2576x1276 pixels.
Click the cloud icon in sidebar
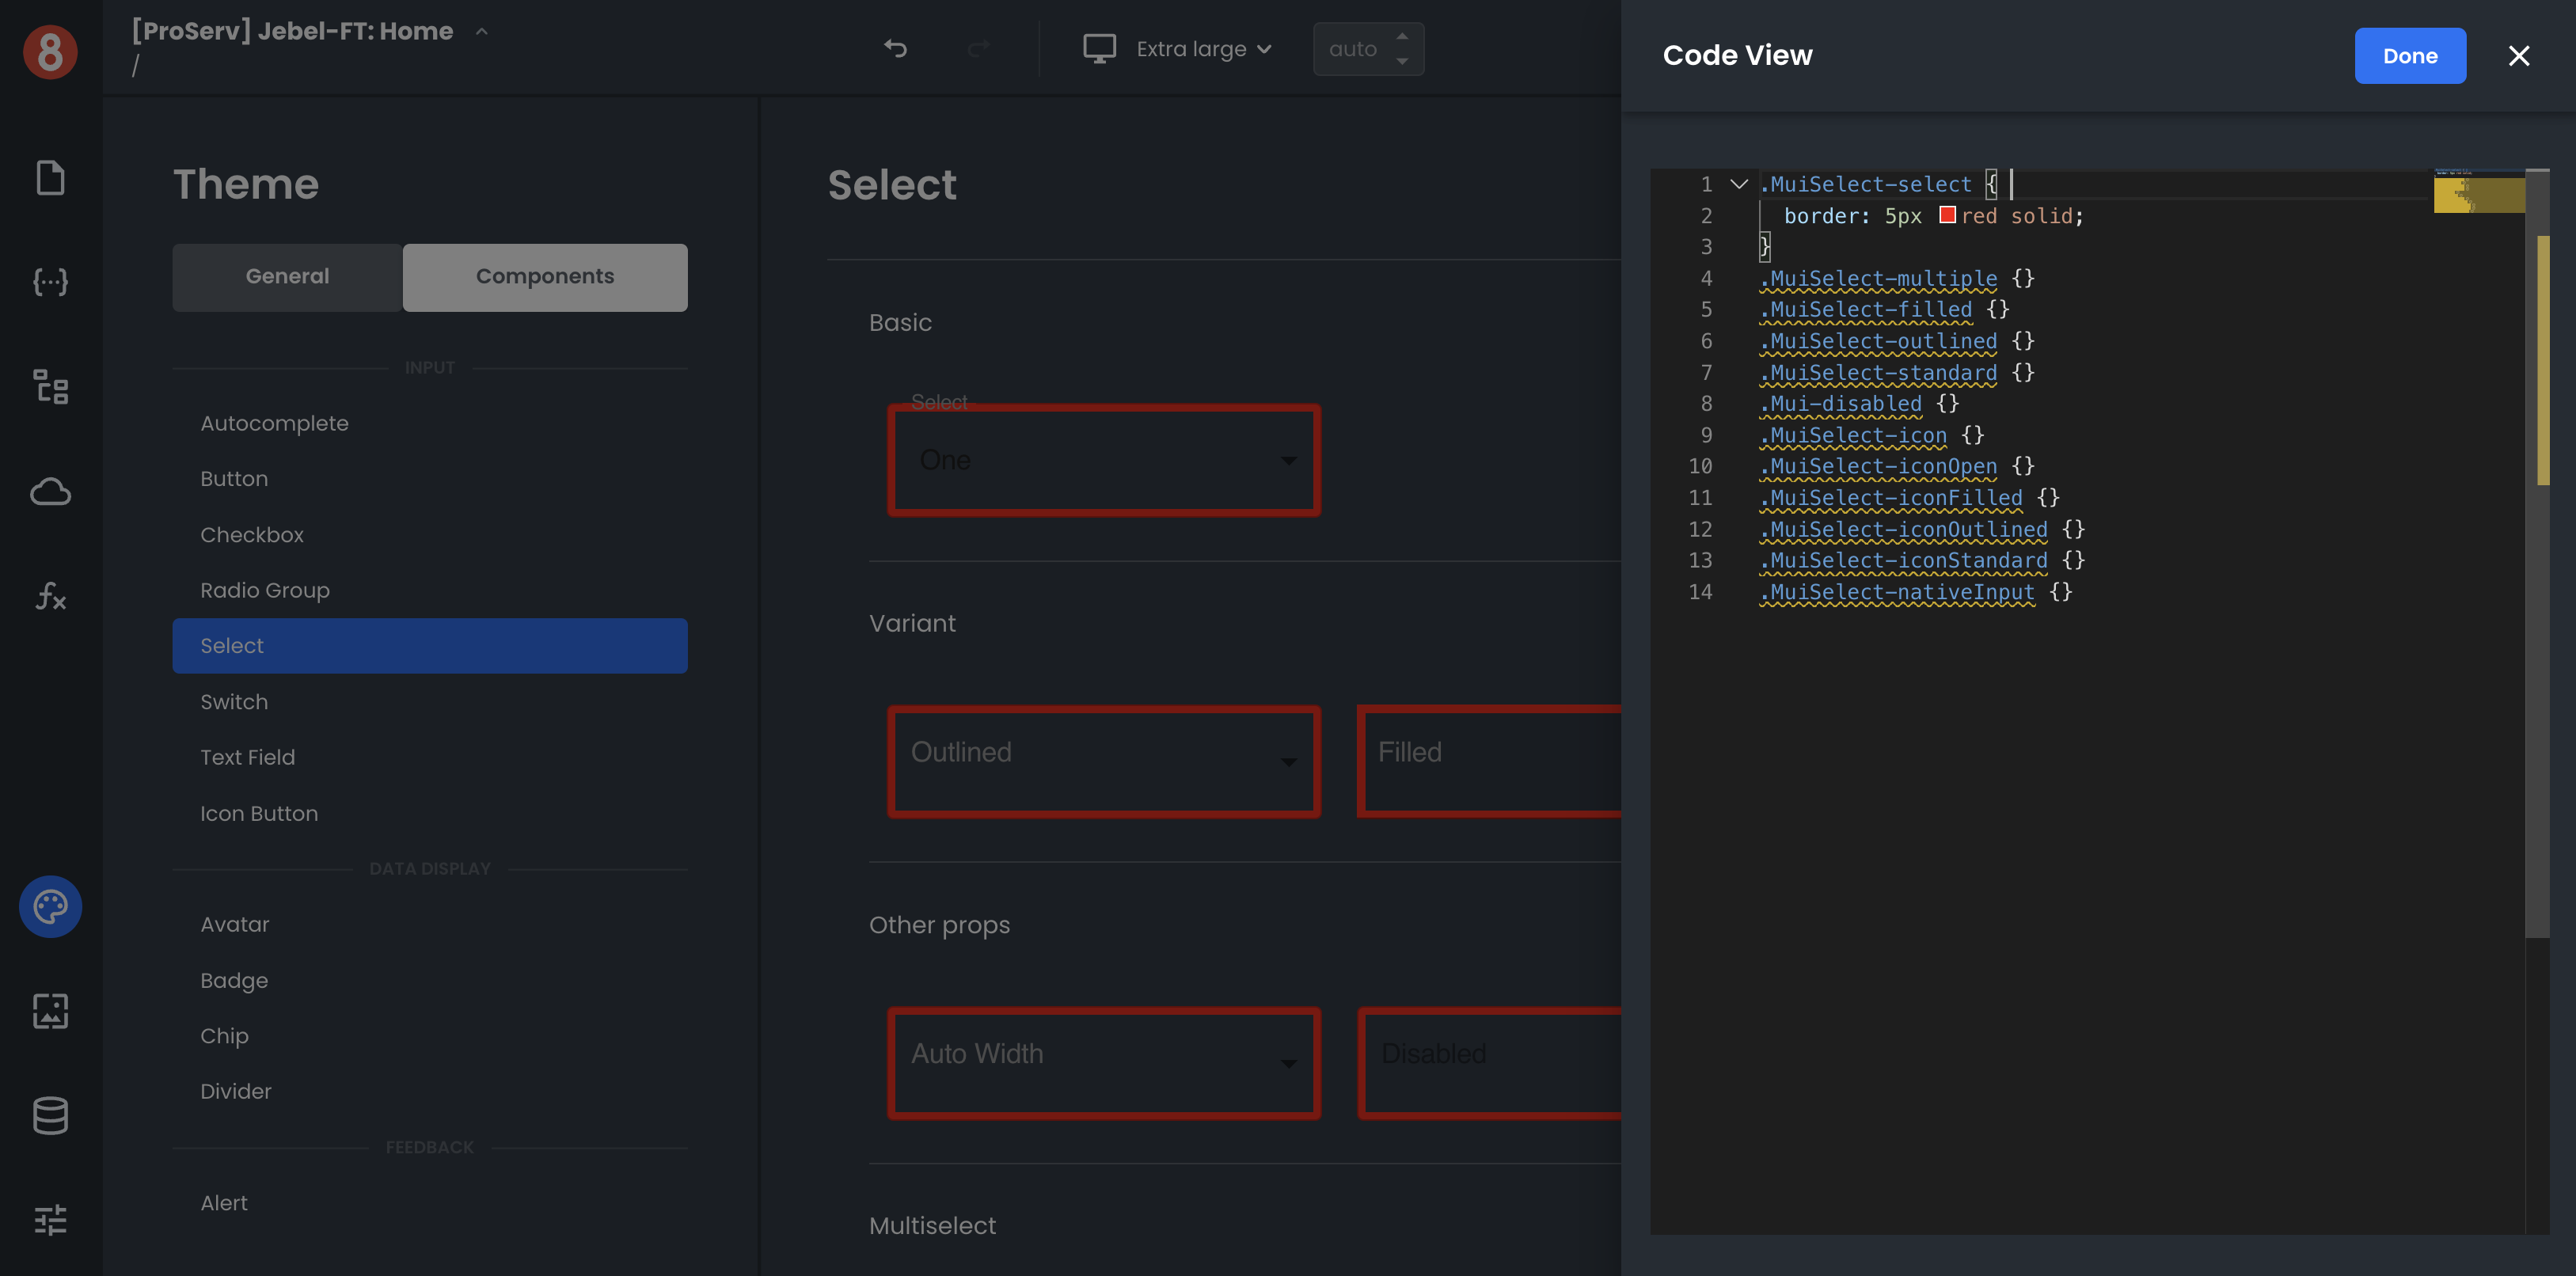[x=50, y=492]
